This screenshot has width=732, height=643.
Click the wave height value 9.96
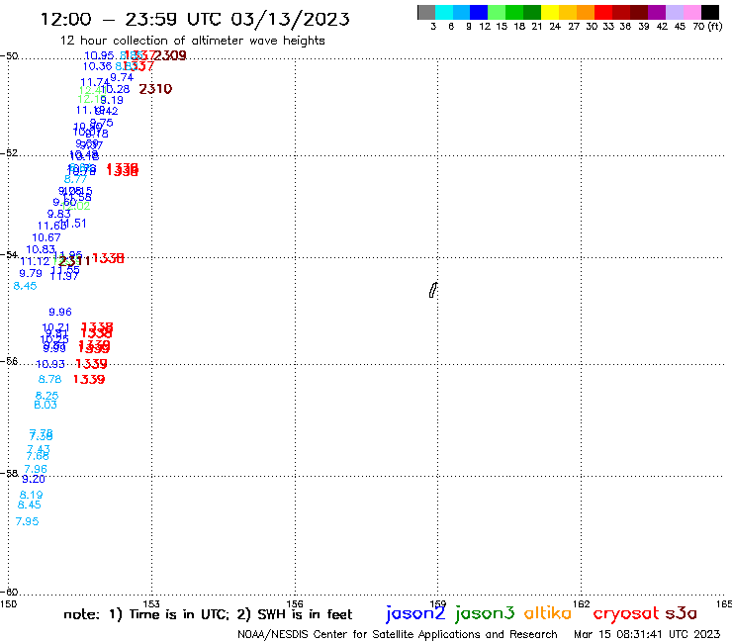point(60,312)
